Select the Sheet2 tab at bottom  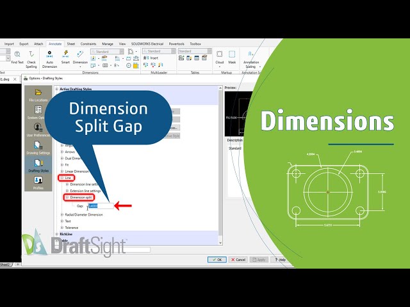[5, 264]
